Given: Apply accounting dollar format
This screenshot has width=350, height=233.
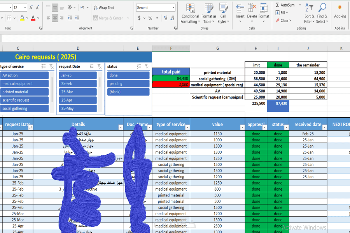Looking at the screenshot, I should [x=139, y=18].
